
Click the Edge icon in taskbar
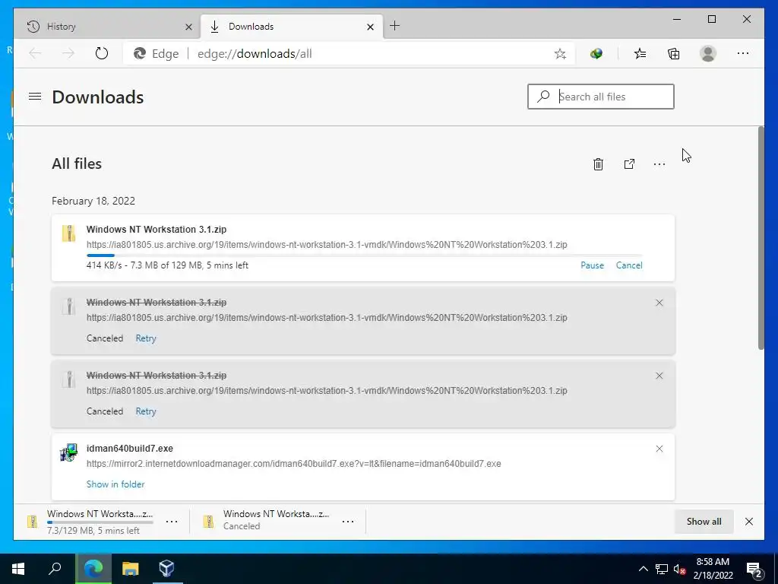pos(93,569)
